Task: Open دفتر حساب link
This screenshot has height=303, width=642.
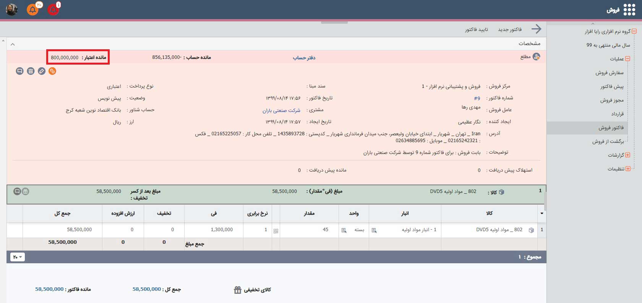Action: point(304,58)
